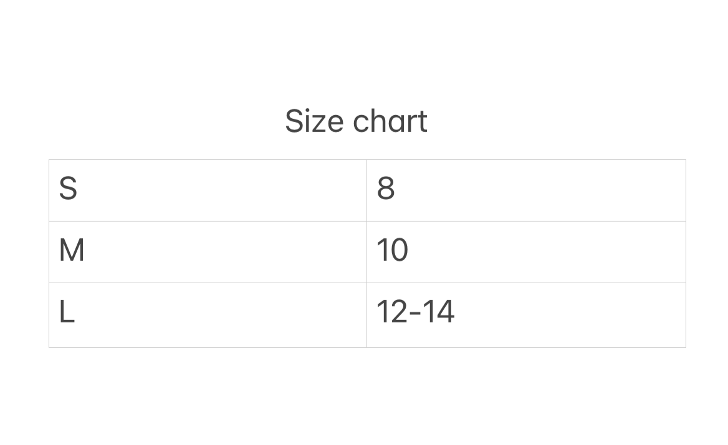This screenshot has width=728, height=445.
Task: Click the word "chart" in the heading
Action: click(390, 121)
